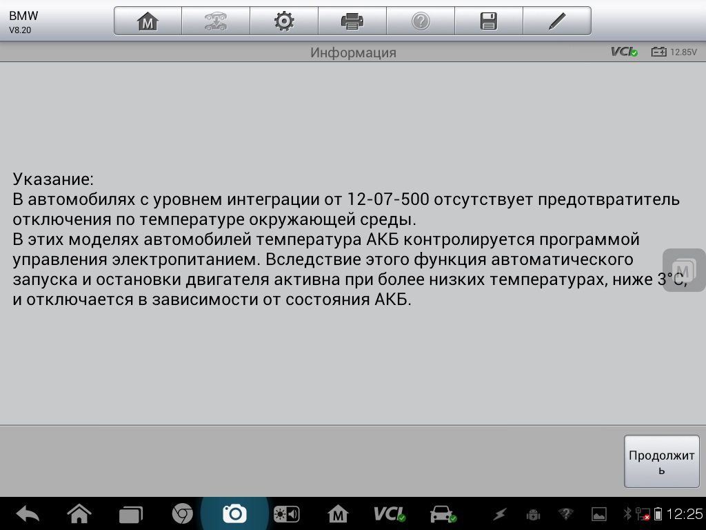
Task: Open settings with the gear icon
Action: [283, 21]
